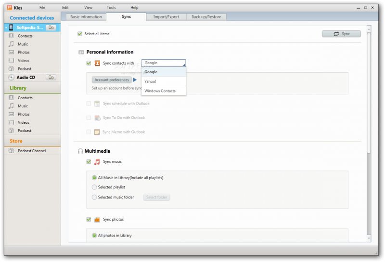Screen dimensions: 385x262
Task: Switch to the Basic information tab
Action: point(86,17)
